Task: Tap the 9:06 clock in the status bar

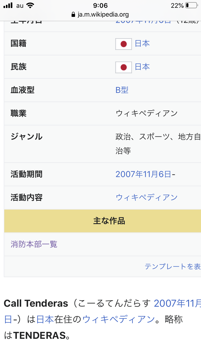Action: point(100,6)
